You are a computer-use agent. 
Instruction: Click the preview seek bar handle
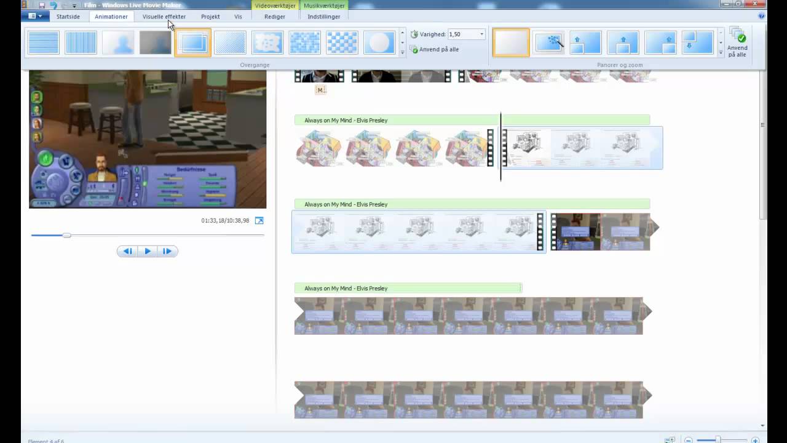tap(66, 235)
